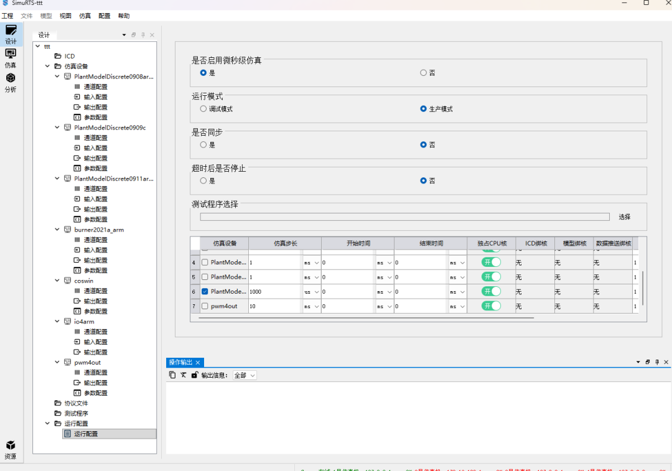Choose 生产模式 run mode

424,109
